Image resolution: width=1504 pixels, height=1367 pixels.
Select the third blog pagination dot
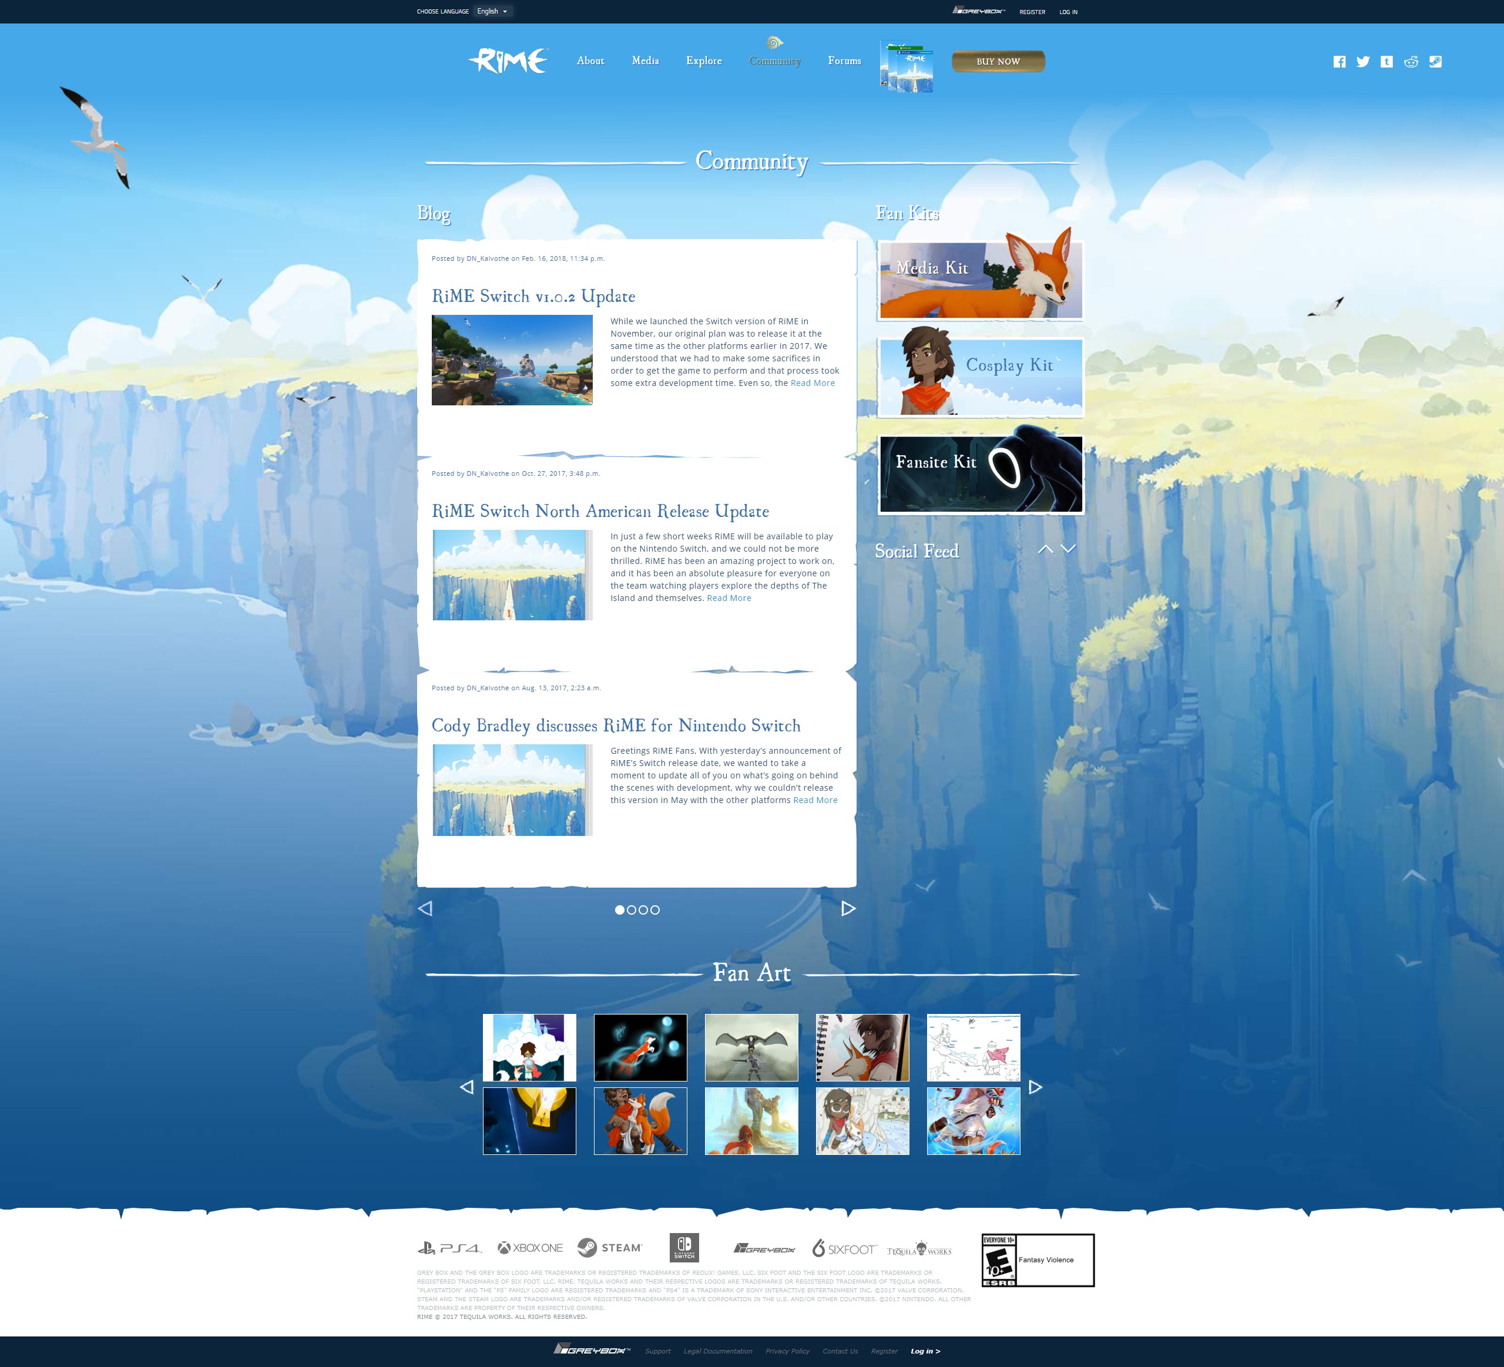pos(643,910)
